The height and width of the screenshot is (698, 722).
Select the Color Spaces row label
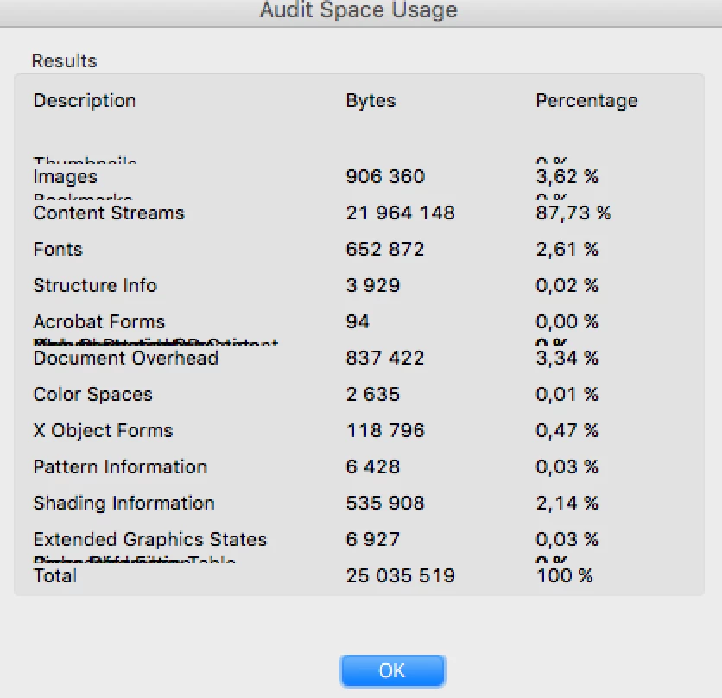point(93,395)
